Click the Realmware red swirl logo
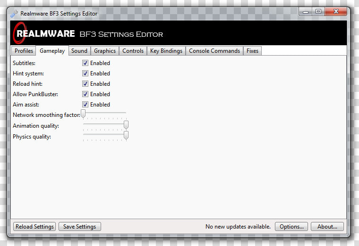This screenshot has height=246, width=359. pyautogui.click(x=20, y=33)
